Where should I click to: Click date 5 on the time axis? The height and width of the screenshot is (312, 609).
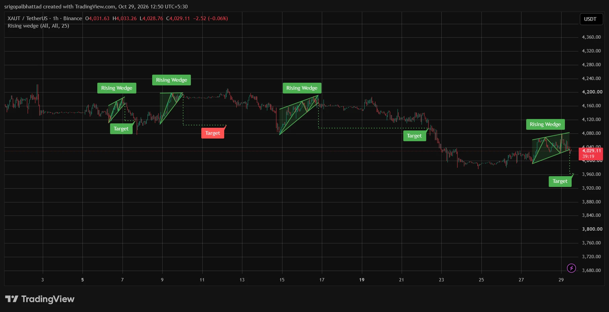tap(82, 280)
